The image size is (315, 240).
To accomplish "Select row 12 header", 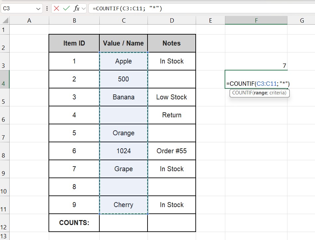I will click(5, 223).
